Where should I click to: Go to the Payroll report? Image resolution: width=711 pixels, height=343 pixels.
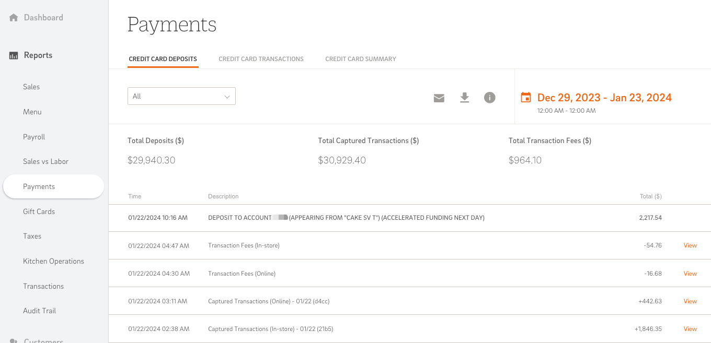click(x=34, y=137)
